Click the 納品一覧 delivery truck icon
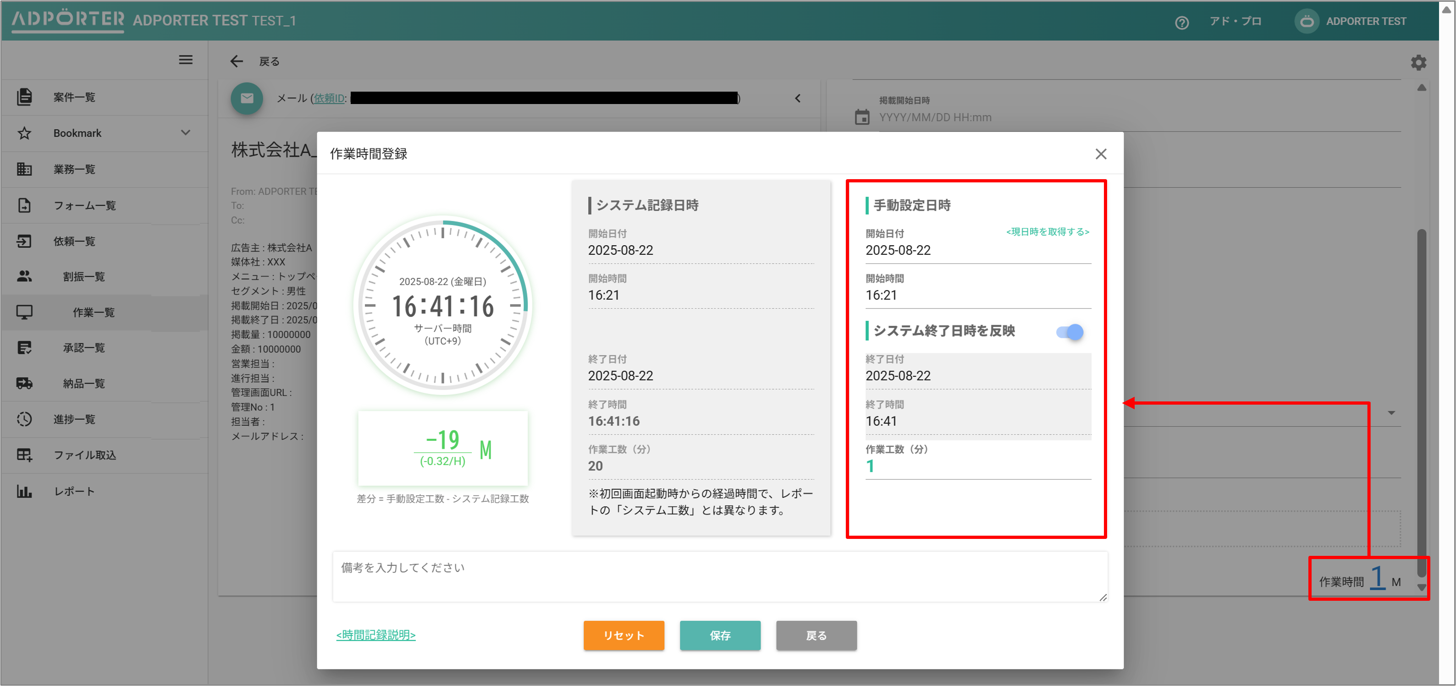The height and width of the screenshot is (686, 1456). (x=25, y=383)
